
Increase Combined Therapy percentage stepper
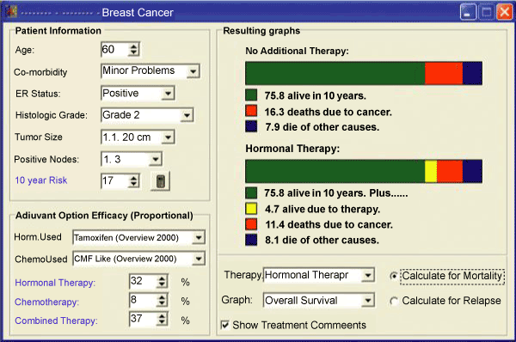pyautogui.click(x=162, y=316)
